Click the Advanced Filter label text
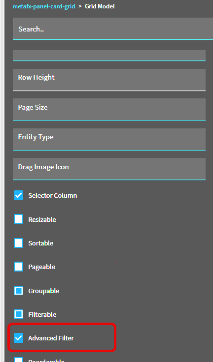 [x=51, y=338]
